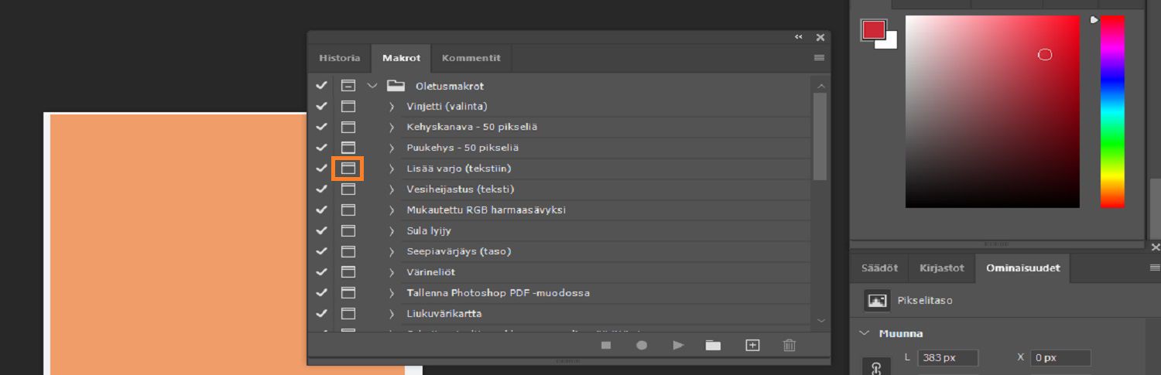The image size is (1161, 375).
Task: Toggle dialog box for Oletusmakrot set
Action: [x=348, y=86]
